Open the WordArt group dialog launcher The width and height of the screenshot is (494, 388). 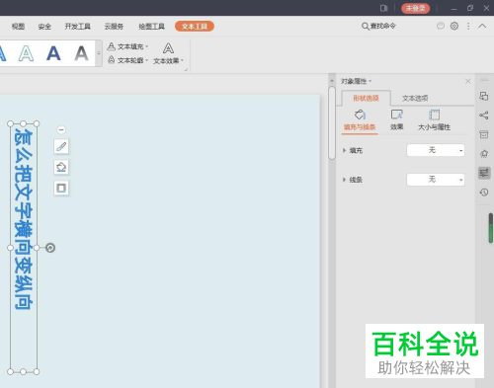186,69
